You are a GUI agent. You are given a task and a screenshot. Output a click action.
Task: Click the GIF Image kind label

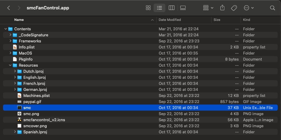coord(252,102)
